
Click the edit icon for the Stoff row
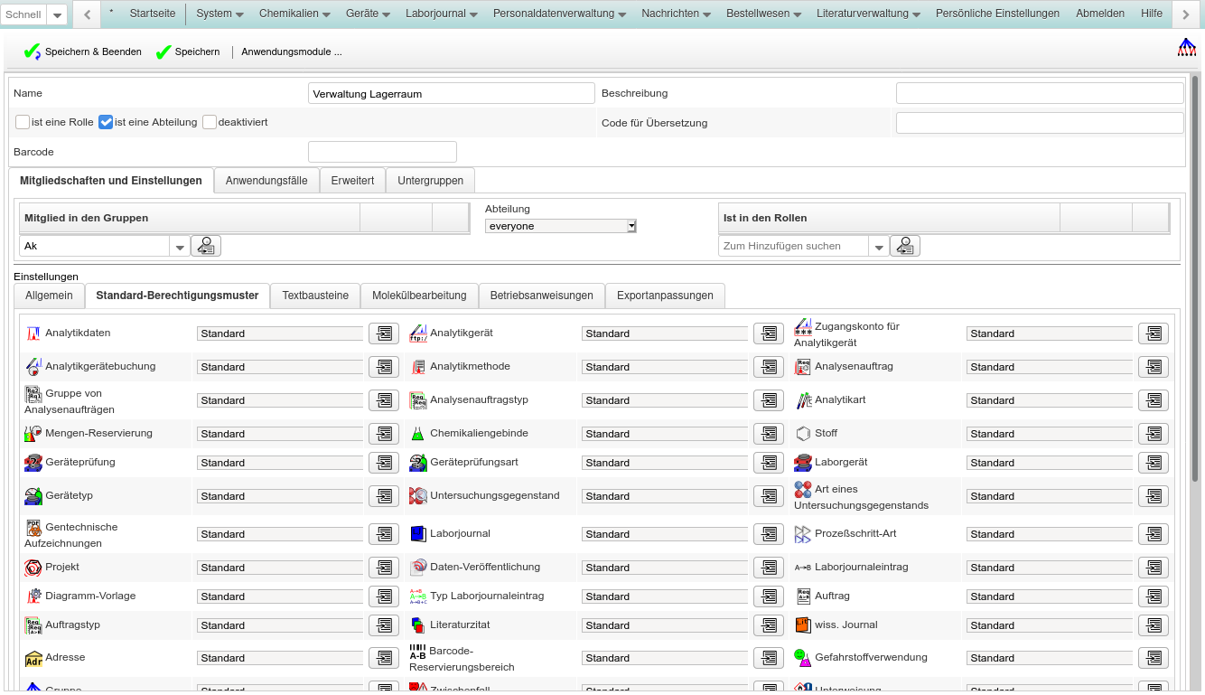[x=1153, y=434]
